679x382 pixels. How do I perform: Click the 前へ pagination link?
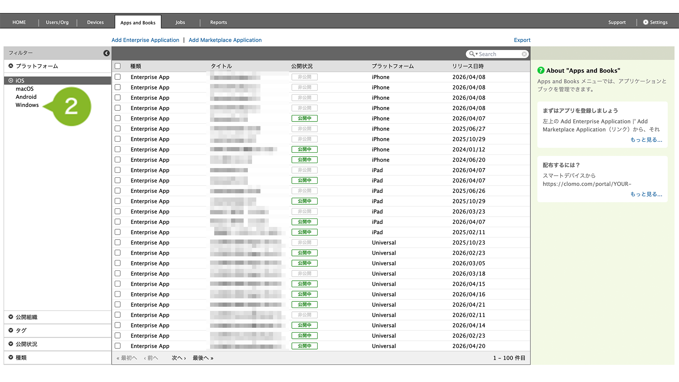click(151, 358)
